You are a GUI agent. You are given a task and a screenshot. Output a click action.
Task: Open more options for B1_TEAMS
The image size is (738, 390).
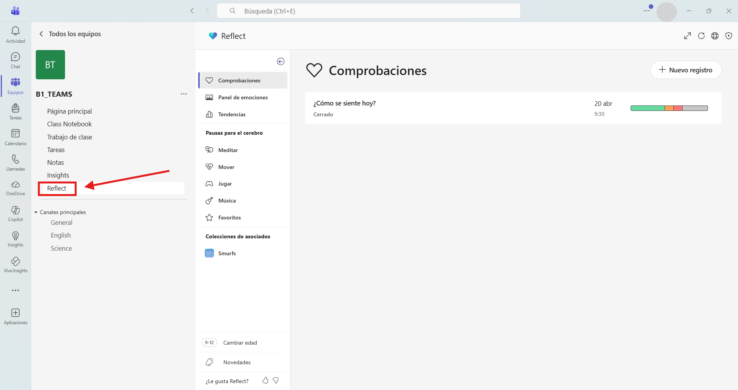[184, 94]
